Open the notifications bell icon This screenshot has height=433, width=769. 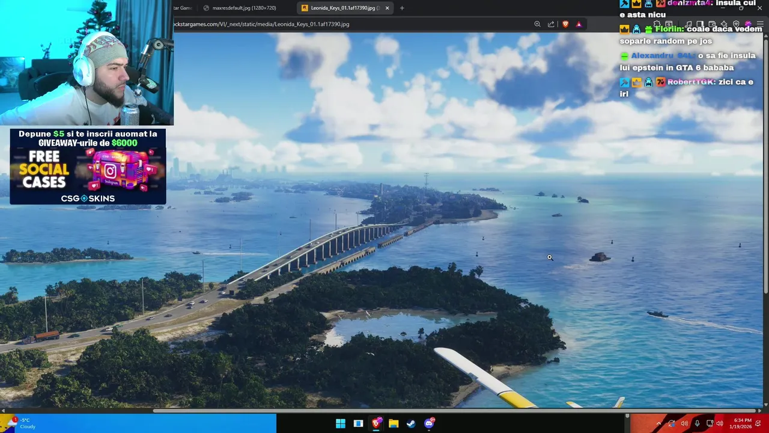click(x=759, y=423)
